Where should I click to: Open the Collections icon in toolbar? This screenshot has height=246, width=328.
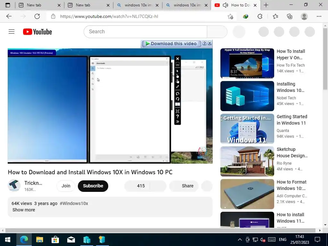(x=290, y=16)
